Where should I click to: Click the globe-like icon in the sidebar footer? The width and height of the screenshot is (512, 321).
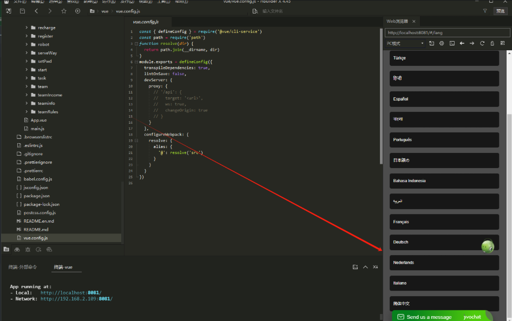pos(49,250)
